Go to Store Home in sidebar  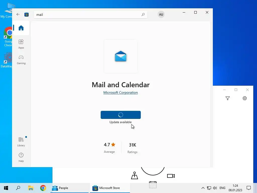pyautogui.click(x=21, y=28)
